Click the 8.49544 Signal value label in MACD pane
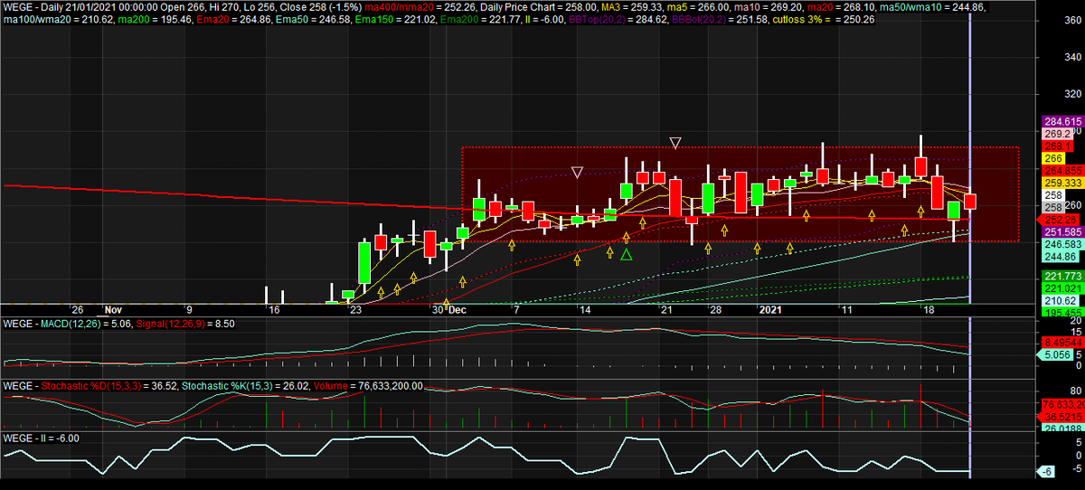Screen dimensions: 1085x490 click(1062, 343)
